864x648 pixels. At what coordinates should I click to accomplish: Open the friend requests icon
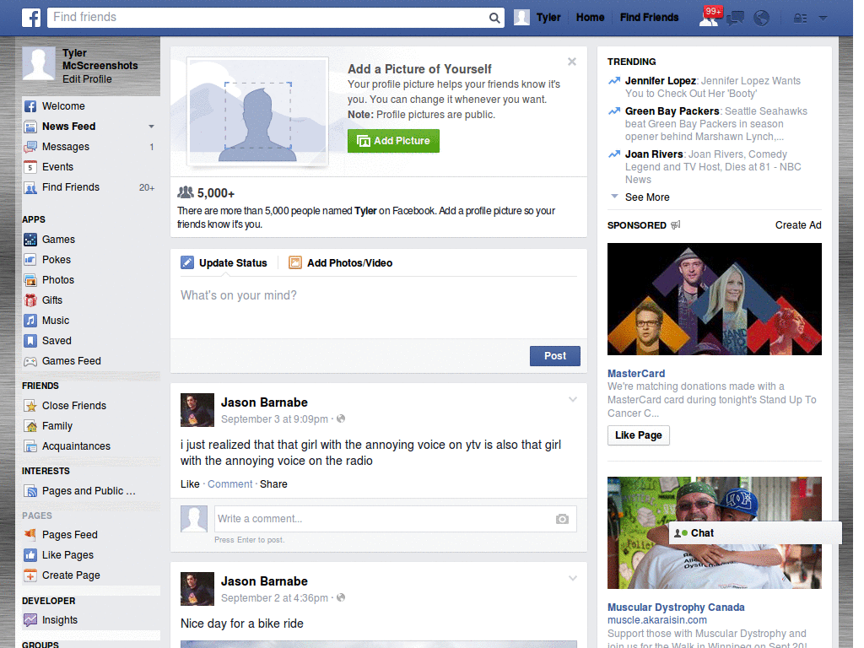tap(710, 17)
